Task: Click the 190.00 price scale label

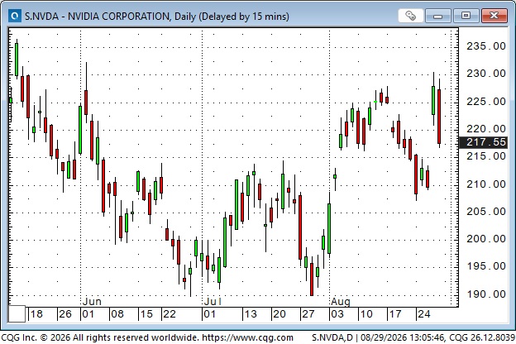Action: pos(485,294)
